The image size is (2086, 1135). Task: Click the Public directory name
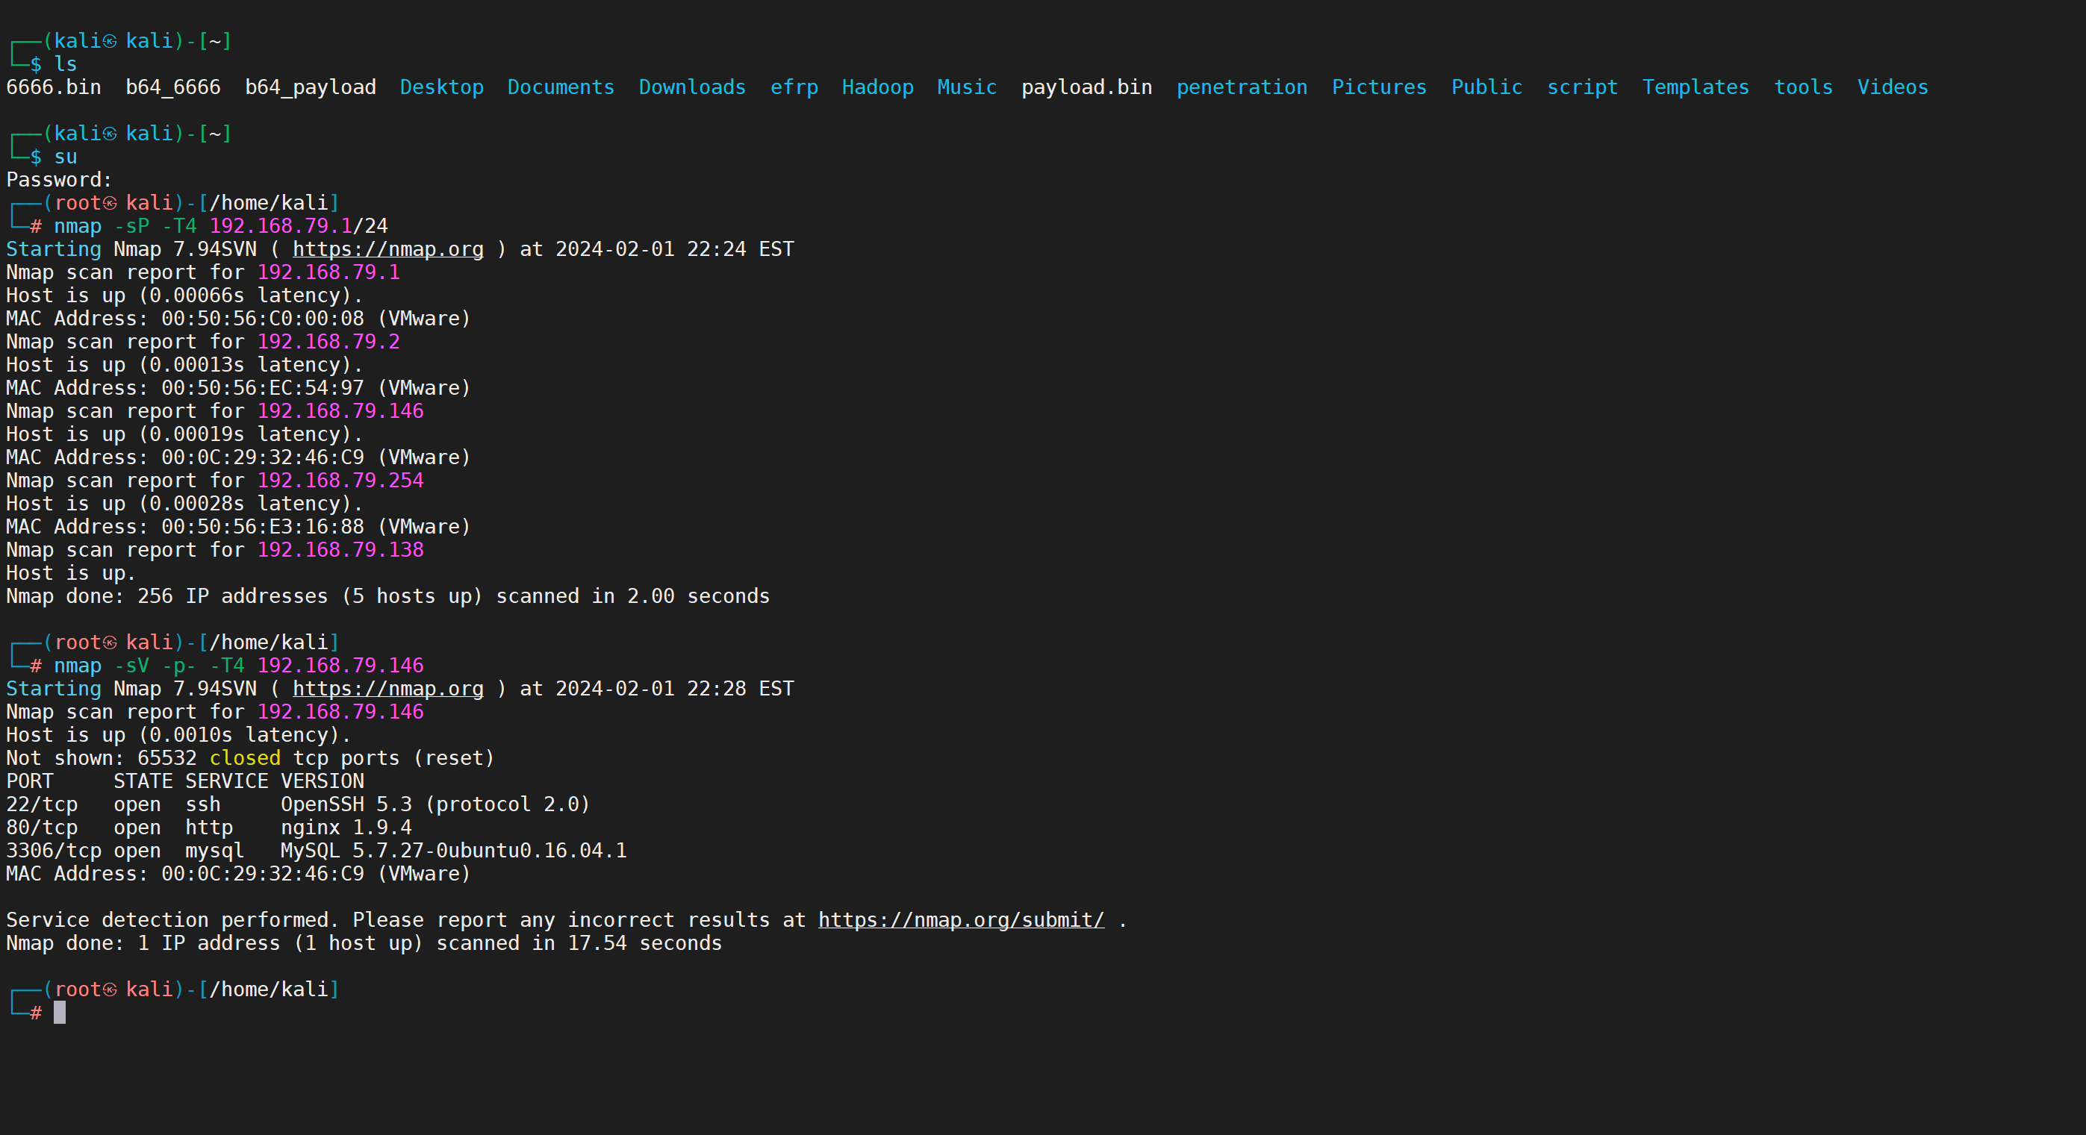(1486, 87)
